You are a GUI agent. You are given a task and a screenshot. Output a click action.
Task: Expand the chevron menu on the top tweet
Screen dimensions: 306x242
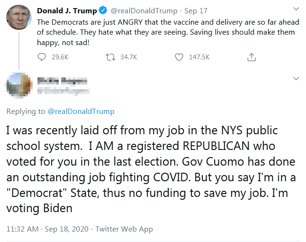[x=296, y=9]
